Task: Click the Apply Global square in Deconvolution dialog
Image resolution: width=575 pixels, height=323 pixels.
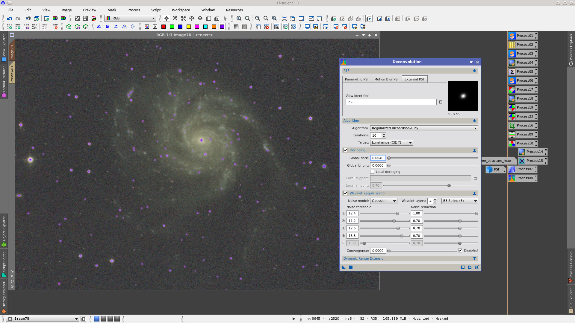Action: pyautogui.click(x=351, y=267)
